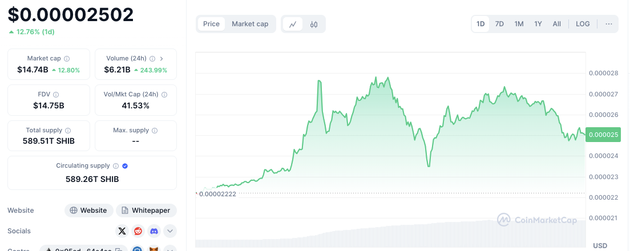The width and height of the screenshot is (630, 251).
Task: Click the $14.74B market cap value
Action: (x=33, y=70)
